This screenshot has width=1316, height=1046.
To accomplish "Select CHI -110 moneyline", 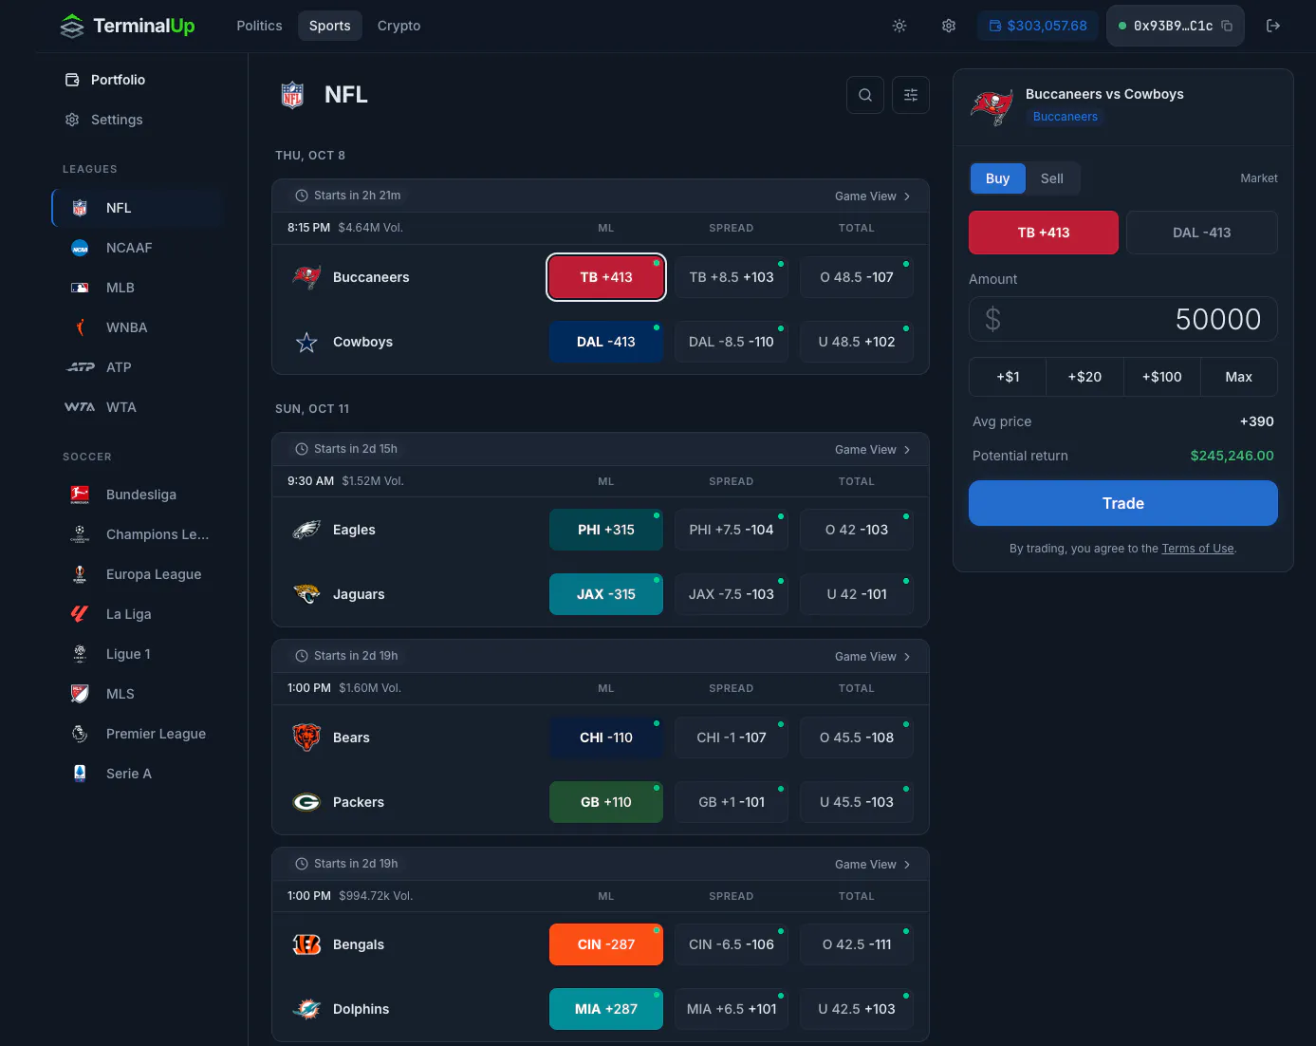I will click(x=606, y=738).
